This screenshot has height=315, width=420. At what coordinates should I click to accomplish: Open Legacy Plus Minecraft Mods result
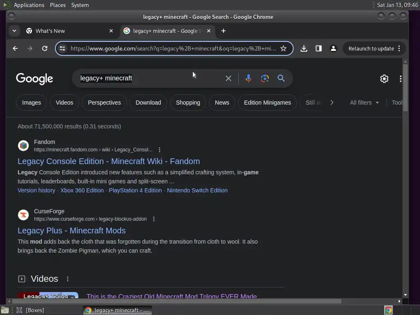click(x=71, y=231)
